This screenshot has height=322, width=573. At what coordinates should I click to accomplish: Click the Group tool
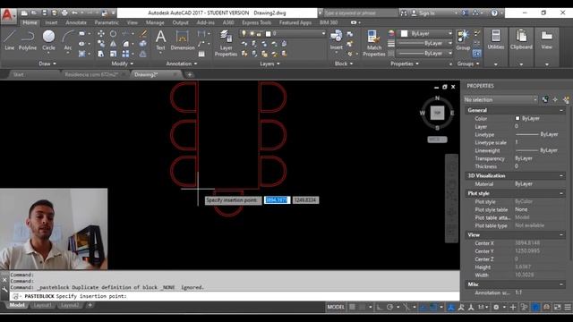tap(463, 40)
